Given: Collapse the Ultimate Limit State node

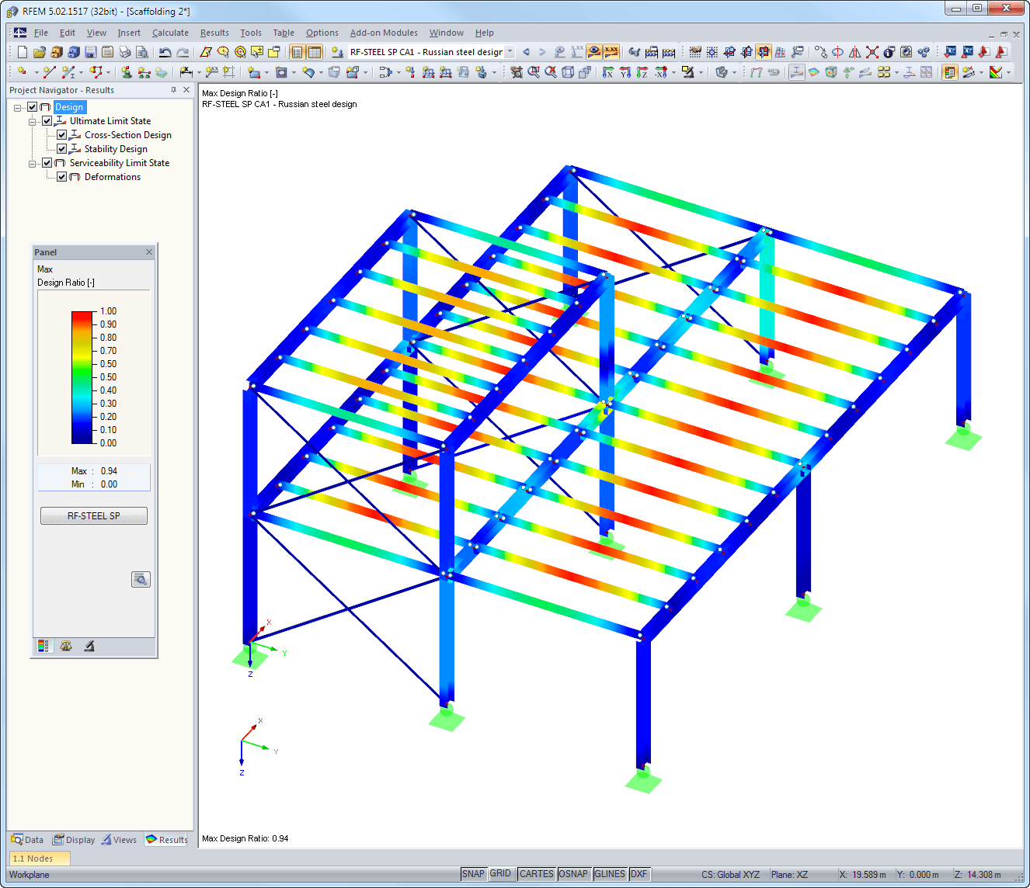Looking at the screenshot, I should tap(33, 121).
